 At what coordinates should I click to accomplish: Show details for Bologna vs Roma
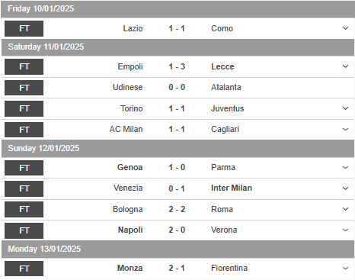[x=345, y=209]
